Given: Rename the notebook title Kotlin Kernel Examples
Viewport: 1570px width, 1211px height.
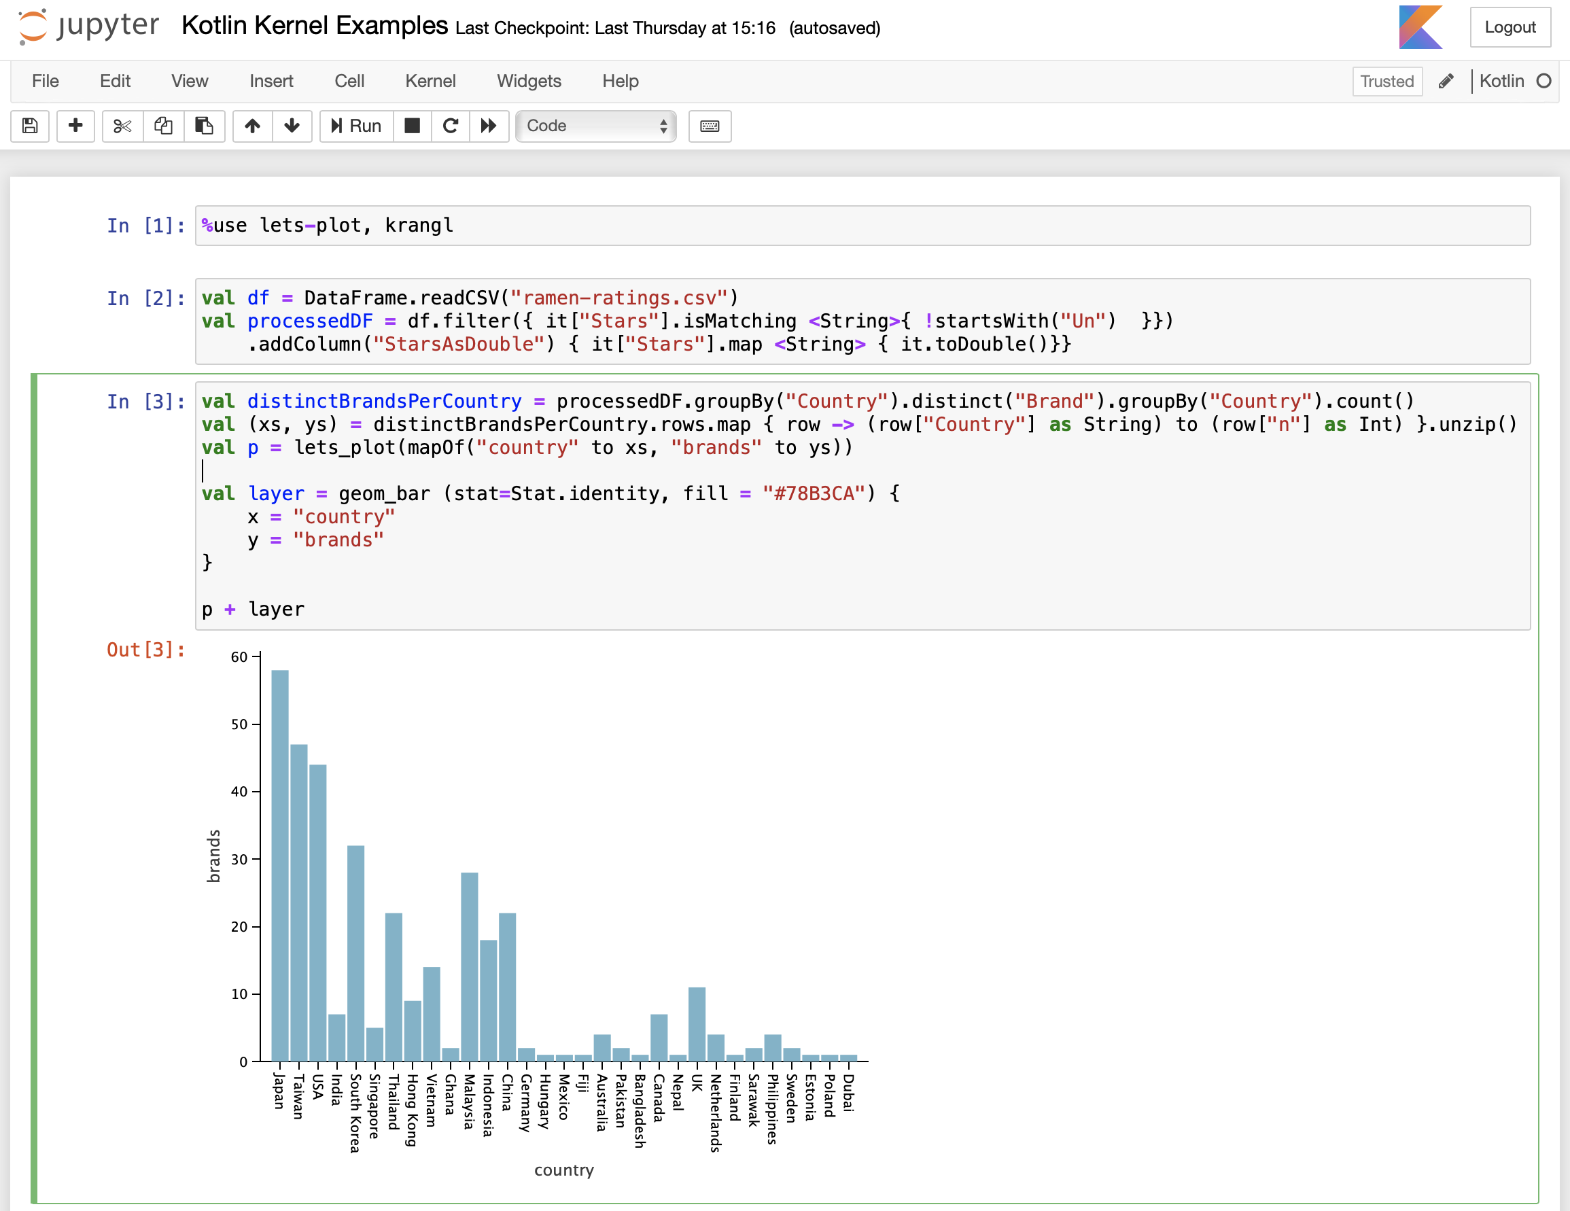Looking at the screenshot, I should coord(314,26).
